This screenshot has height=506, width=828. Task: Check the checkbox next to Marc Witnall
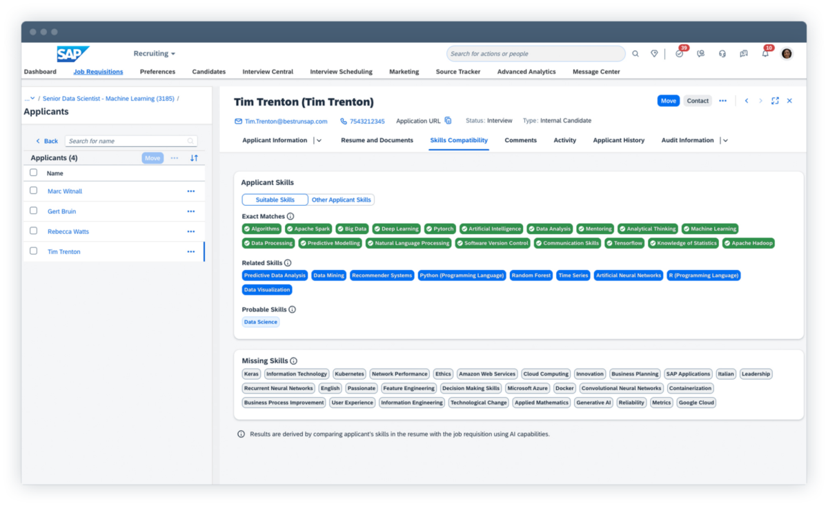pos(33,191)
